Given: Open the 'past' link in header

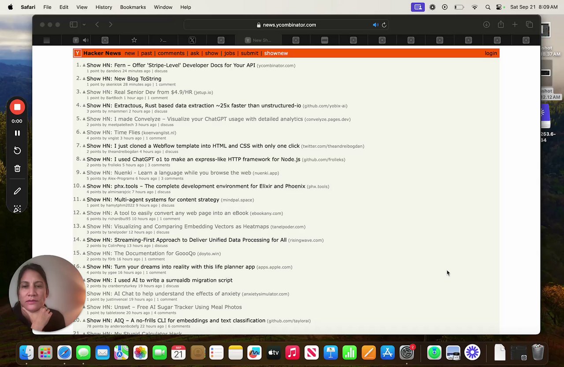Looking at the screenshot, I should coord(146,53).
